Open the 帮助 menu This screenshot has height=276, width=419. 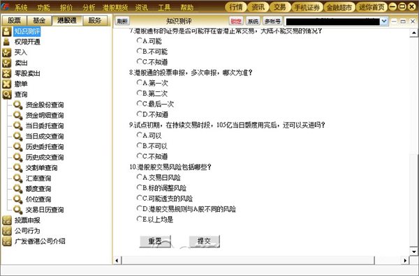[x=186, y=8]
